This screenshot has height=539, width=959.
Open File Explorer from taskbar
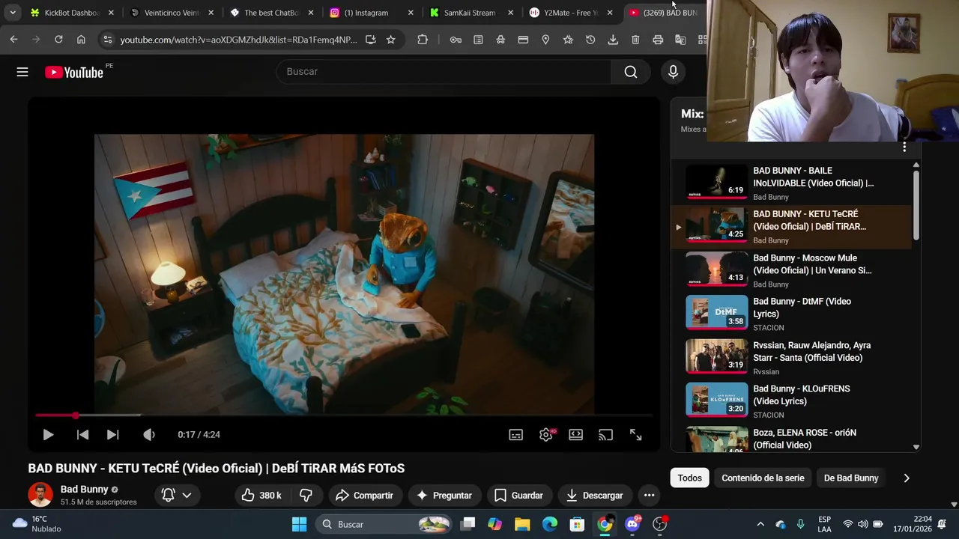coord(522,524)
